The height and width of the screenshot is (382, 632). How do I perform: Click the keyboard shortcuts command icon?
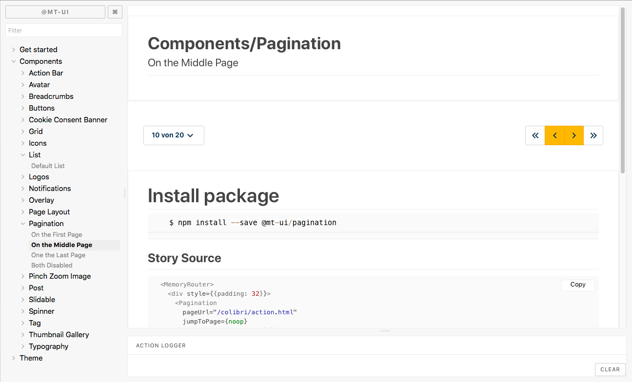115,12
